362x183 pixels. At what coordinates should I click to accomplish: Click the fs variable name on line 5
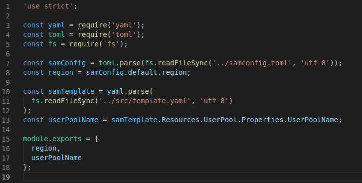pyautogui.click(x=52, y=44)
